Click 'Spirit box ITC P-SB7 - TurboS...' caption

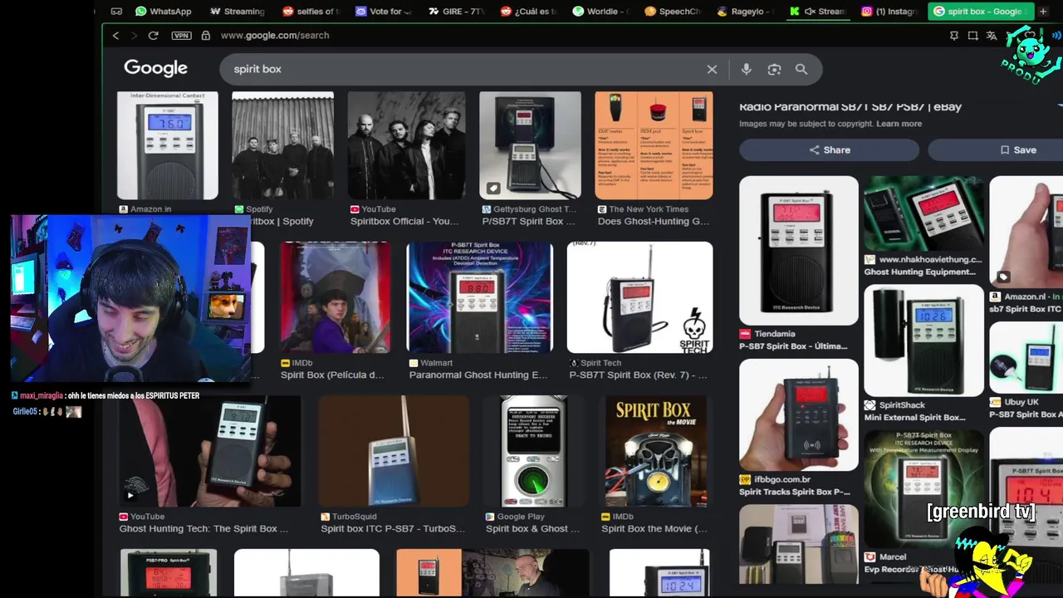[x=393, y=529]
